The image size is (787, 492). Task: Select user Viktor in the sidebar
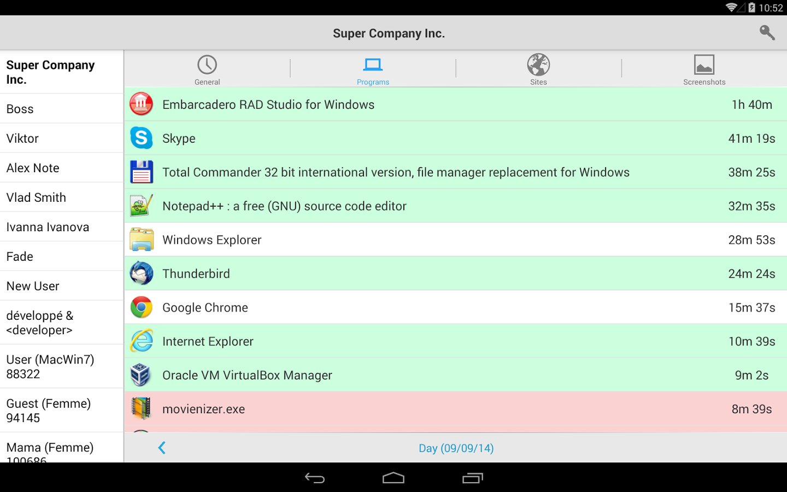(x=62, y=138)
